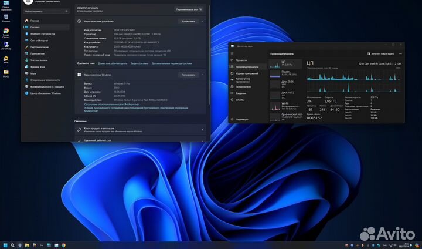
Task: Open Соглашение об использовании служб Майкрософт
Action: [111, 104]
